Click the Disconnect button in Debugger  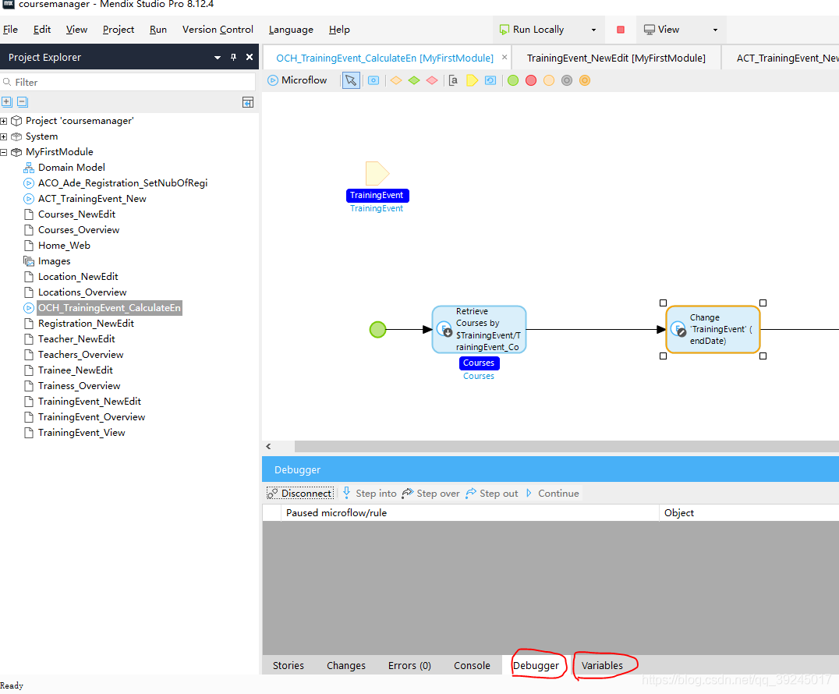pos(300,494)
